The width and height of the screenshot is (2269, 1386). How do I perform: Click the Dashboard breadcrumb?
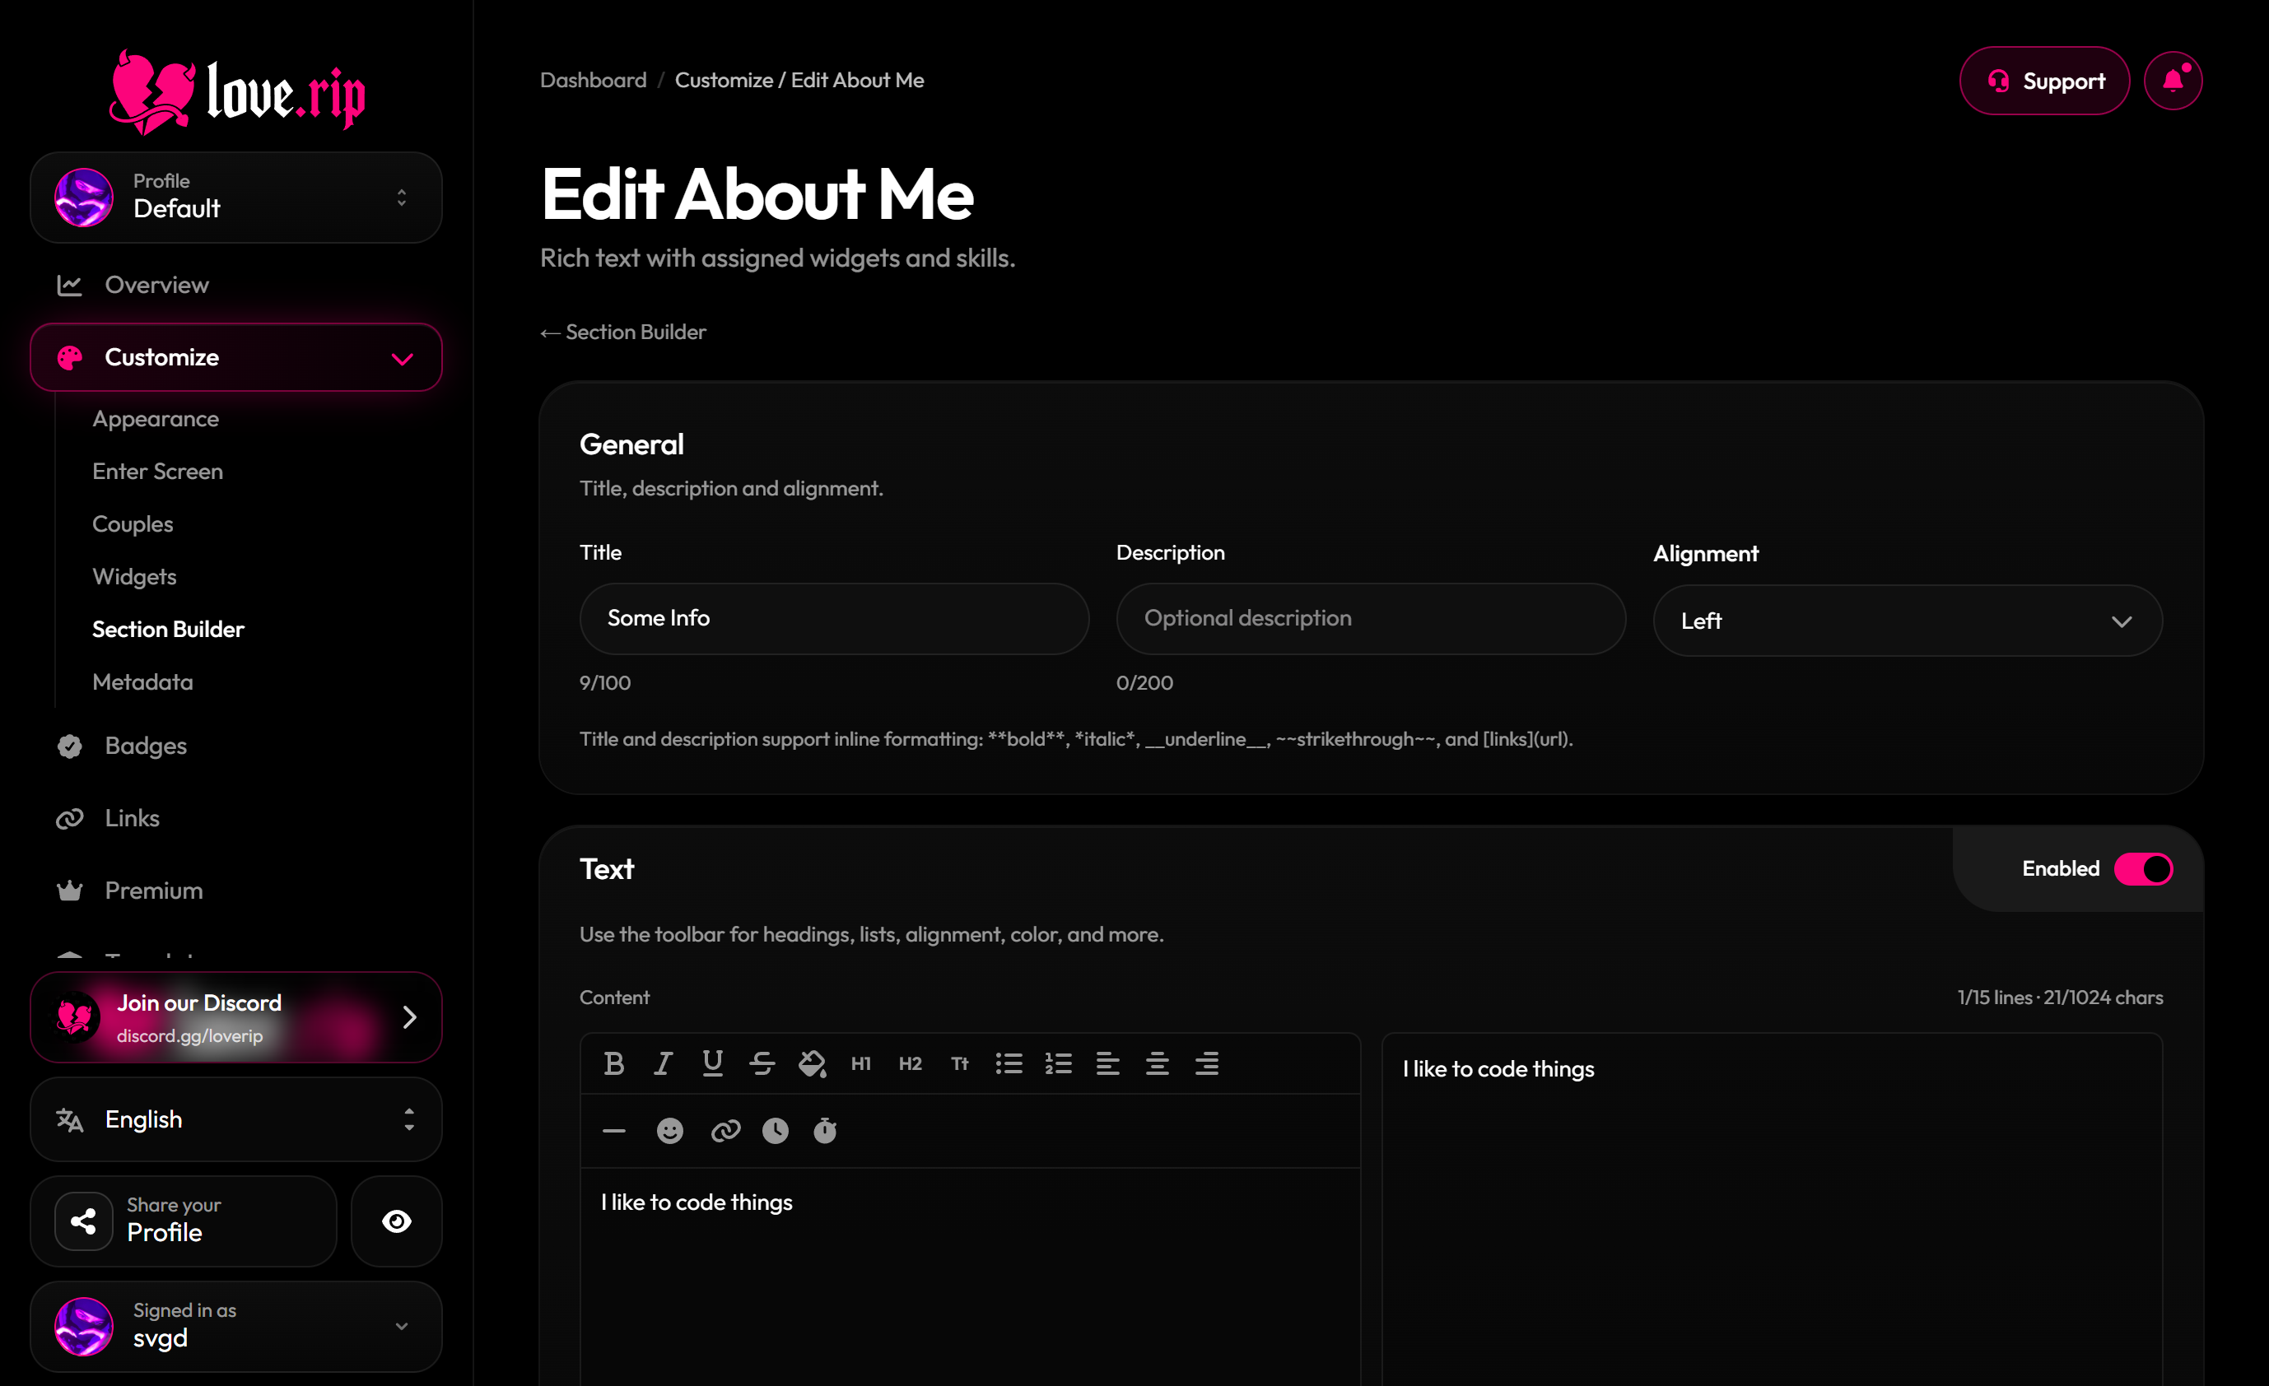pos(593,80)
